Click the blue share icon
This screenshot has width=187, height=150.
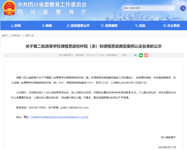click(x=136, y=55)
